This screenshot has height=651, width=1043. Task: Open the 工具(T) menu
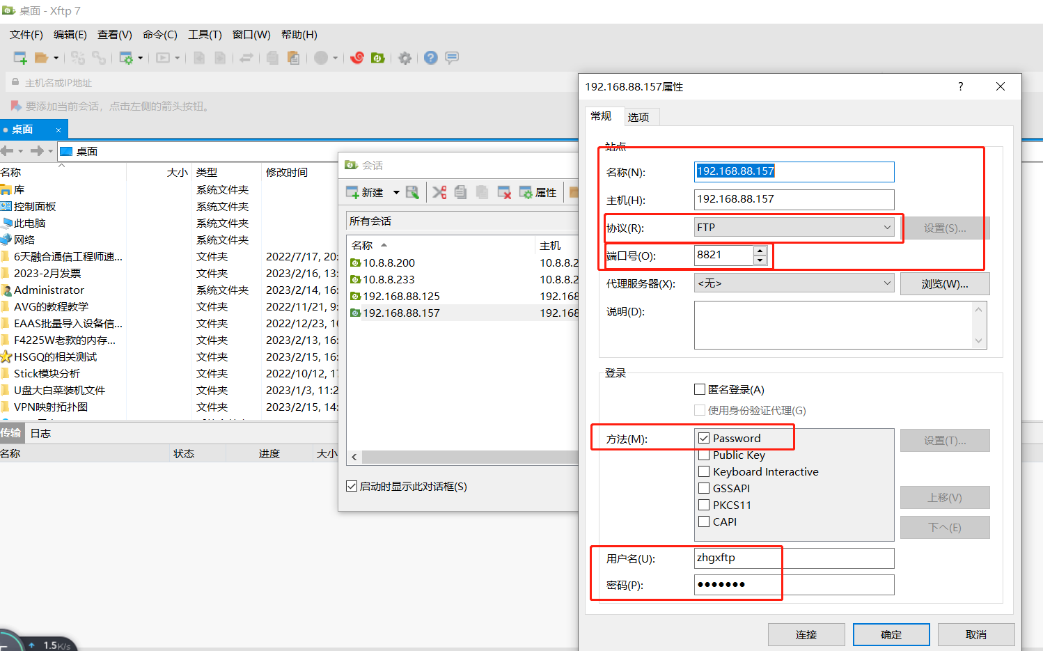[x=205, y=34]
